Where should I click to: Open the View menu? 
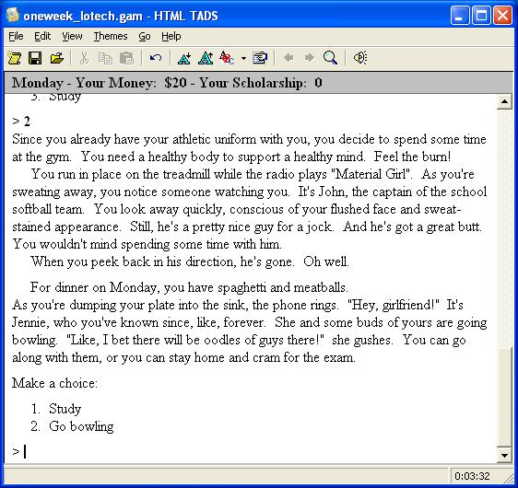tap(72, 36)
